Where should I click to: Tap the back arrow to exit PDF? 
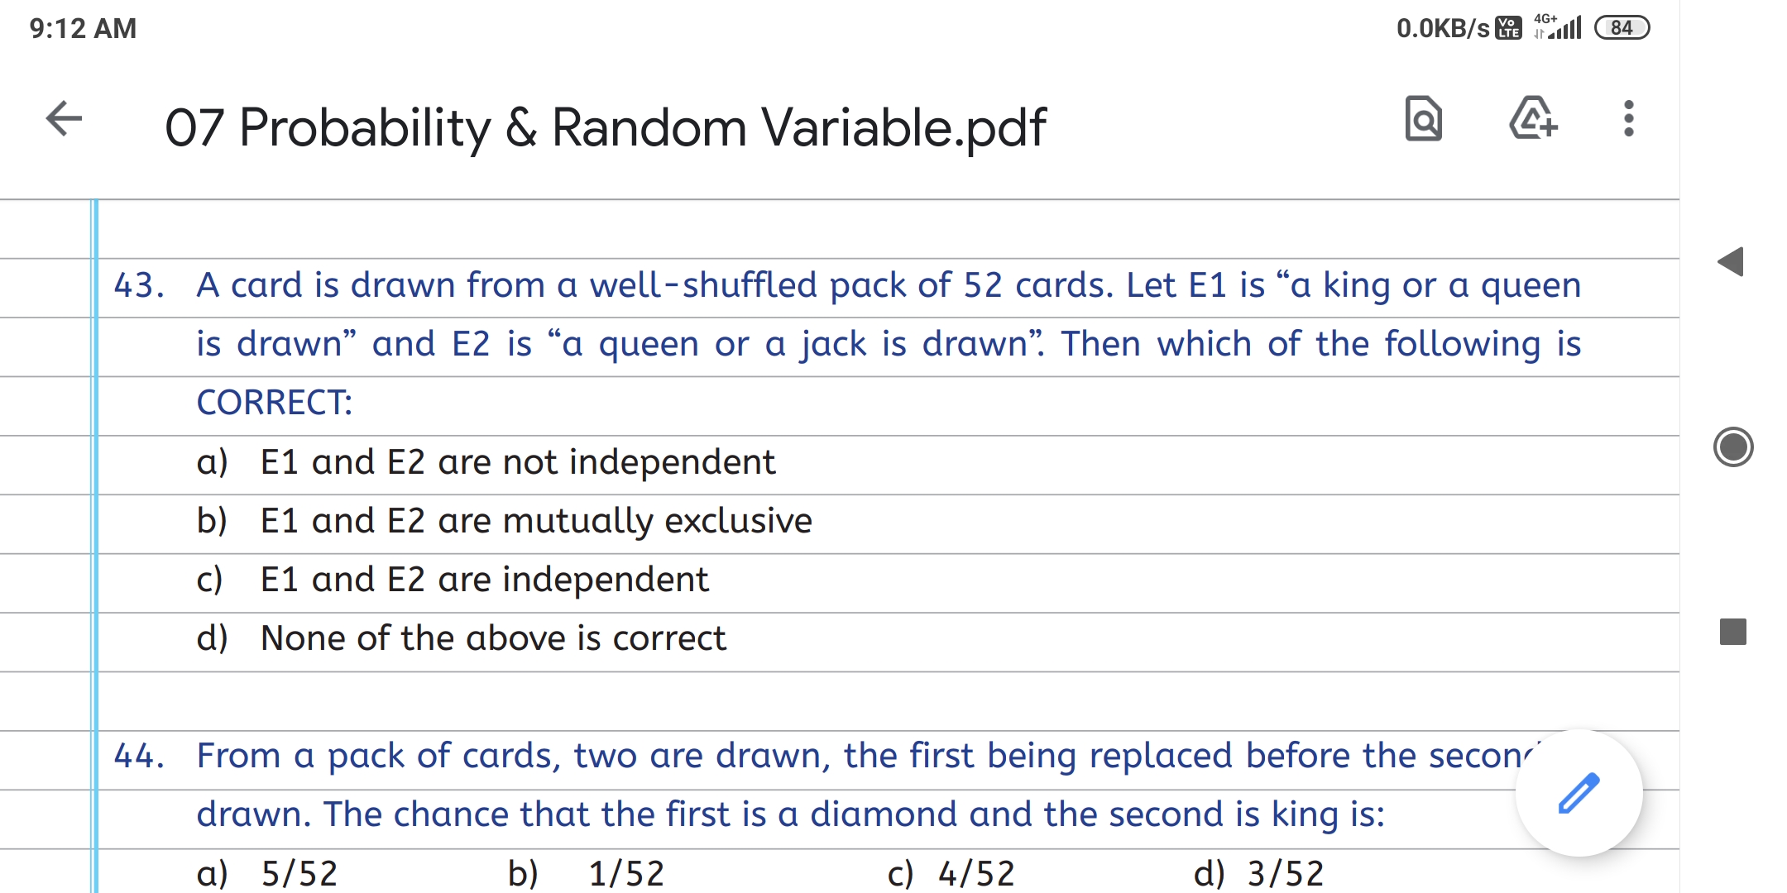64,119
